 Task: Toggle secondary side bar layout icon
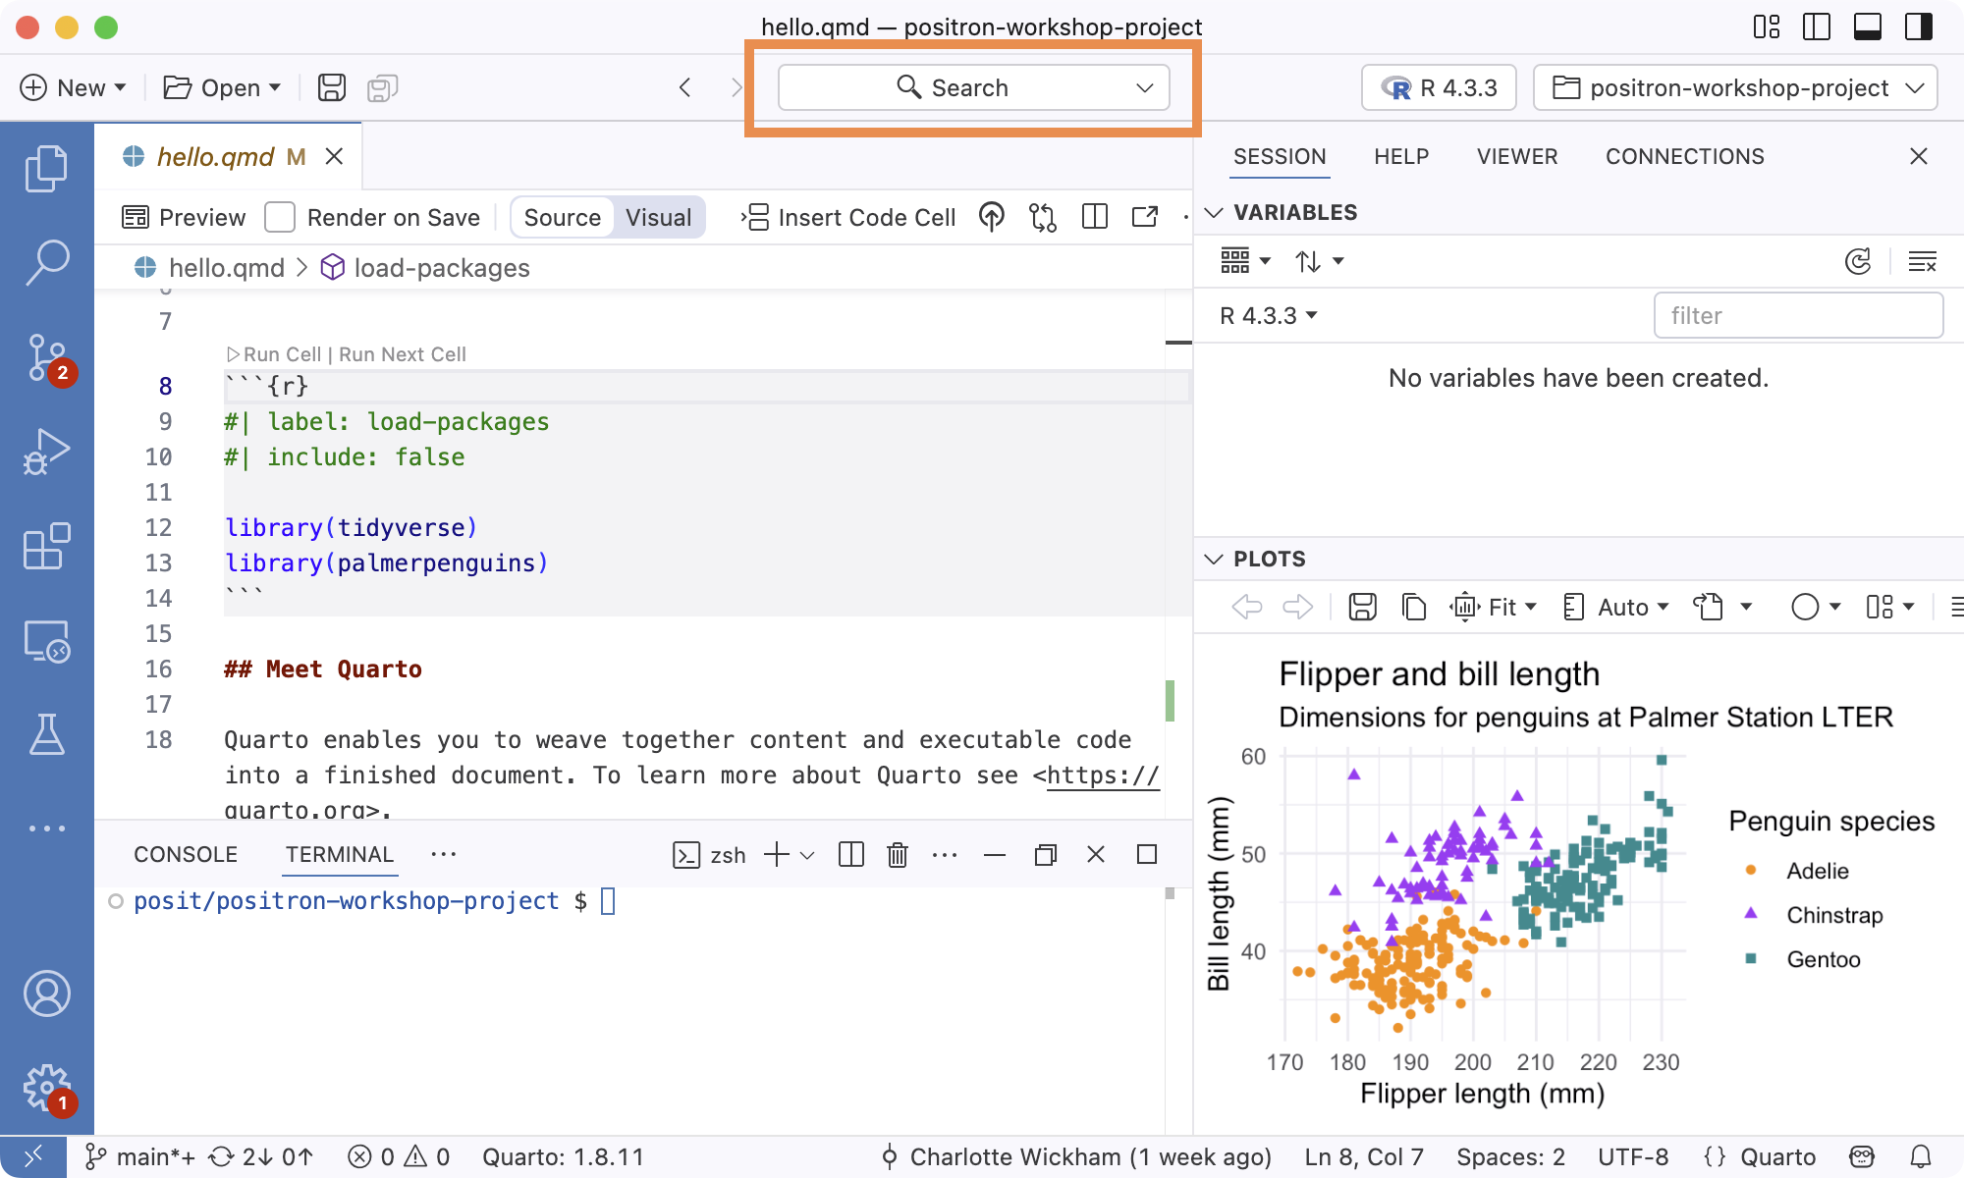click(x=1919, y=27)
